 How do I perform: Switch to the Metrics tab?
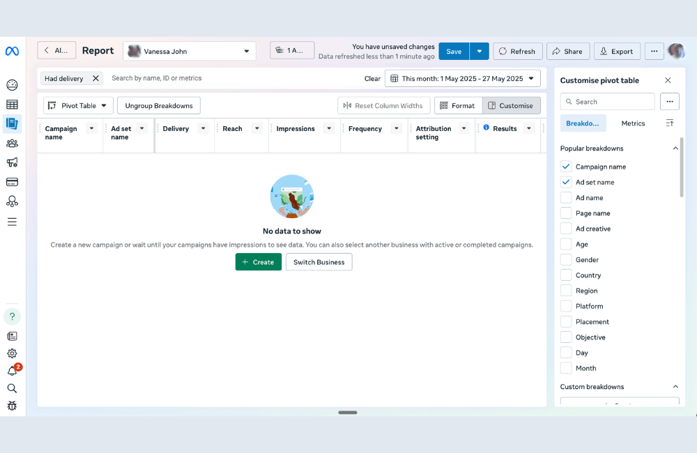(633, 123)
